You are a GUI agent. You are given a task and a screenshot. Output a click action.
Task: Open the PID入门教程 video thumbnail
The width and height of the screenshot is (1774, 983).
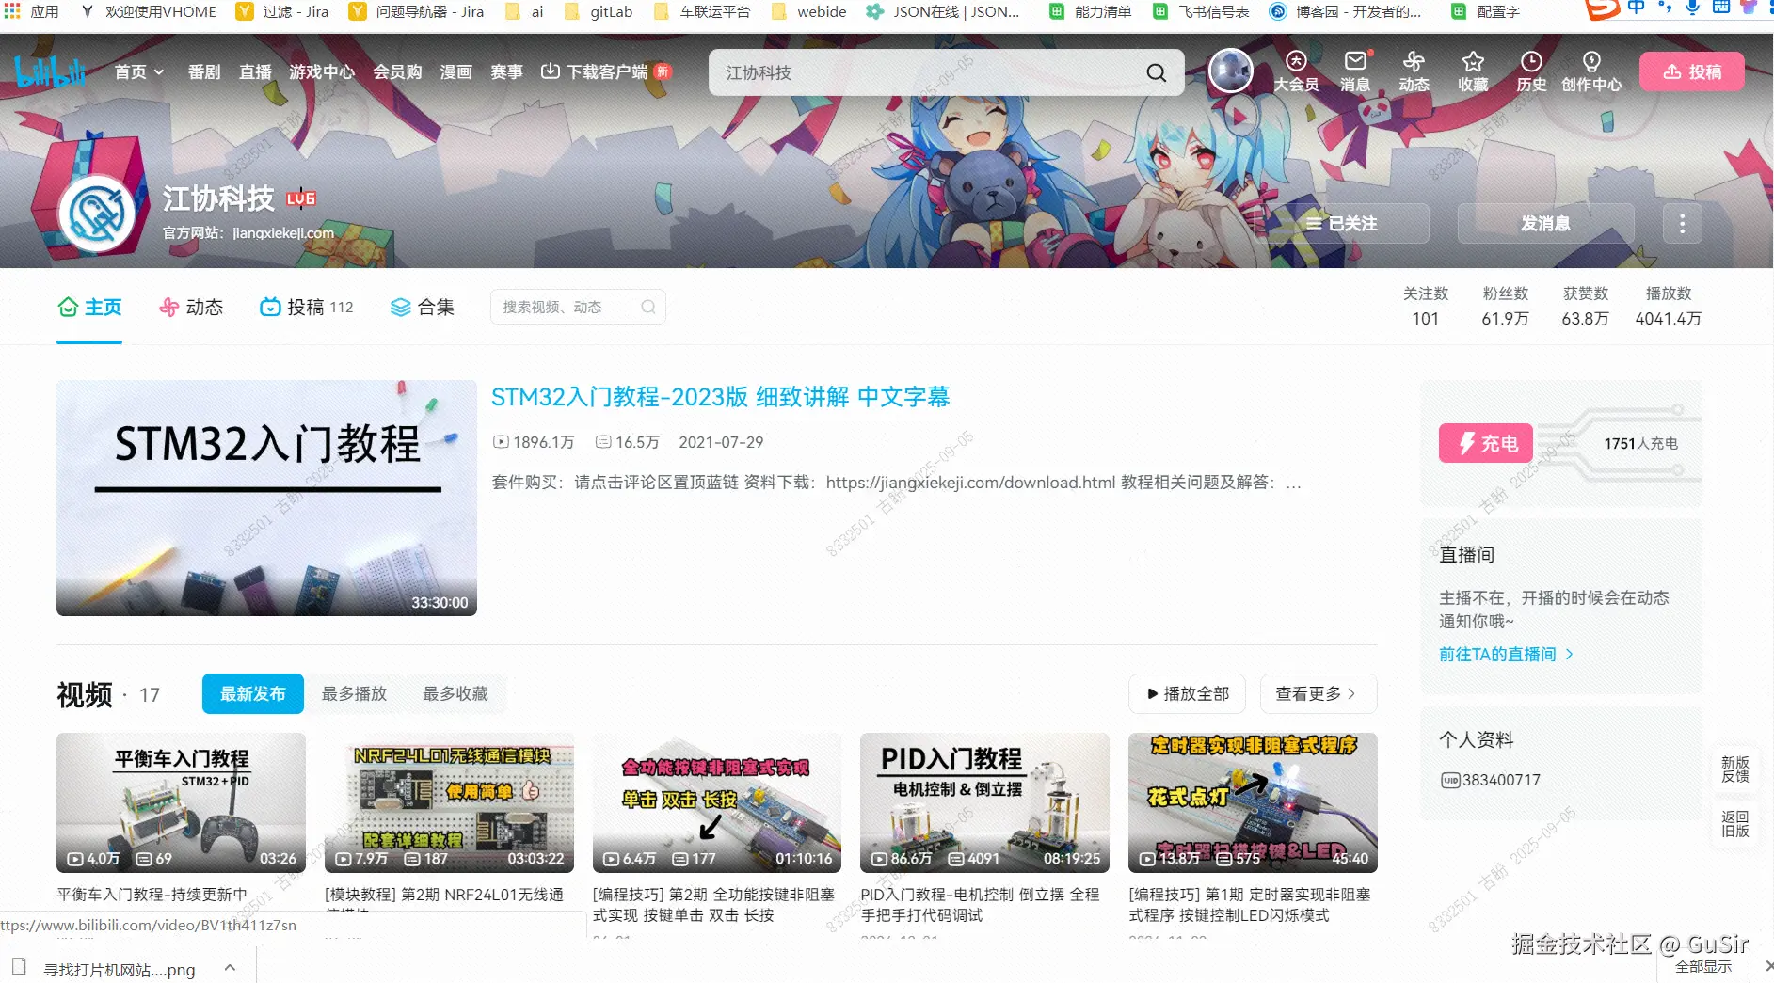[984, 802]
